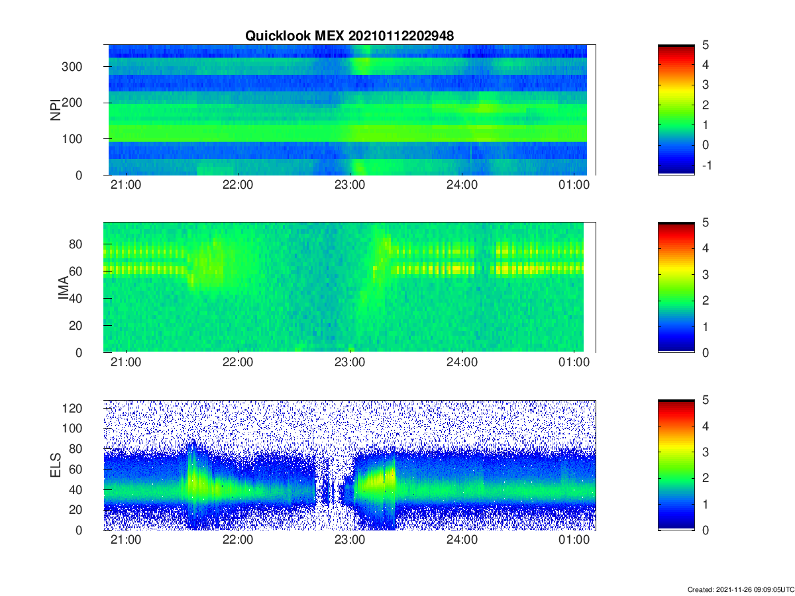Click 23:00 time label under IMA panel
The image size is (795, 596).
[x=350, y=364]
